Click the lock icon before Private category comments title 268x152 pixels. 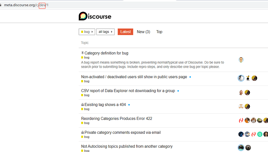point(83,132)
